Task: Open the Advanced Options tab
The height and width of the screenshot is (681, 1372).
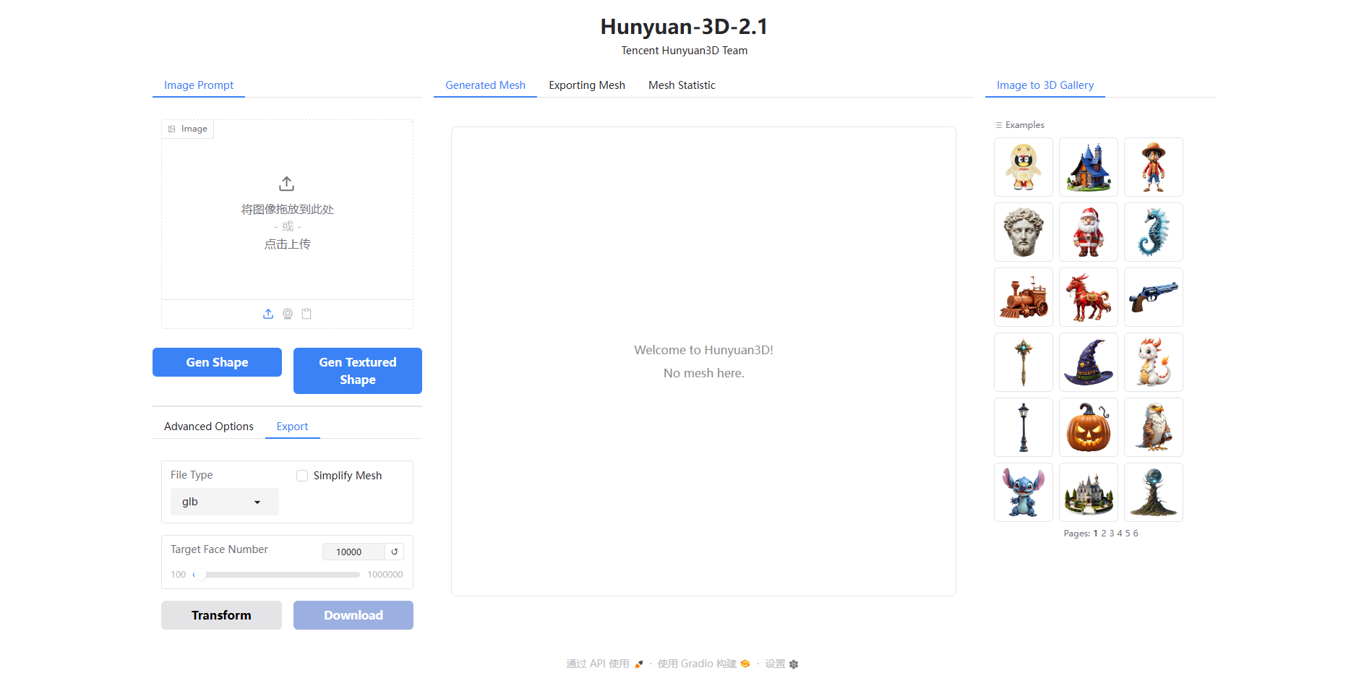Action: 209,427
